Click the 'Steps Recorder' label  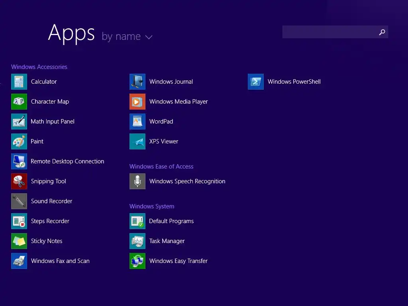(x=50, y=221)
